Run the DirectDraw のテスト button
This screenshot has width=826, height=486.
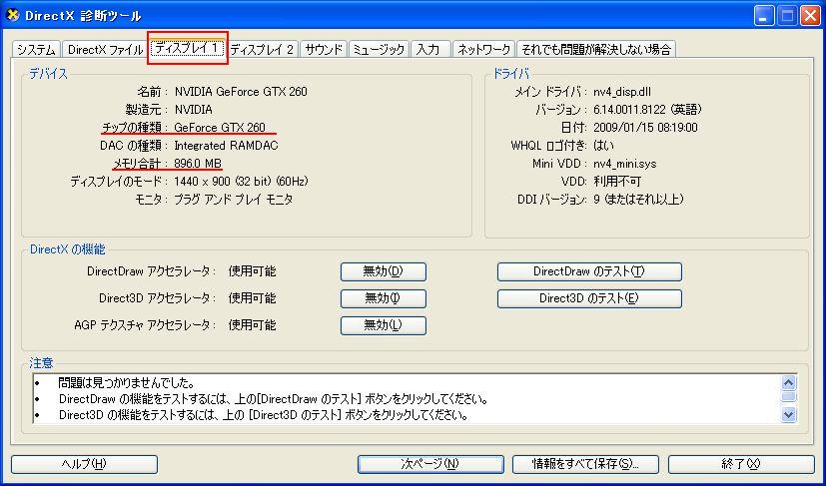[589, 271]
